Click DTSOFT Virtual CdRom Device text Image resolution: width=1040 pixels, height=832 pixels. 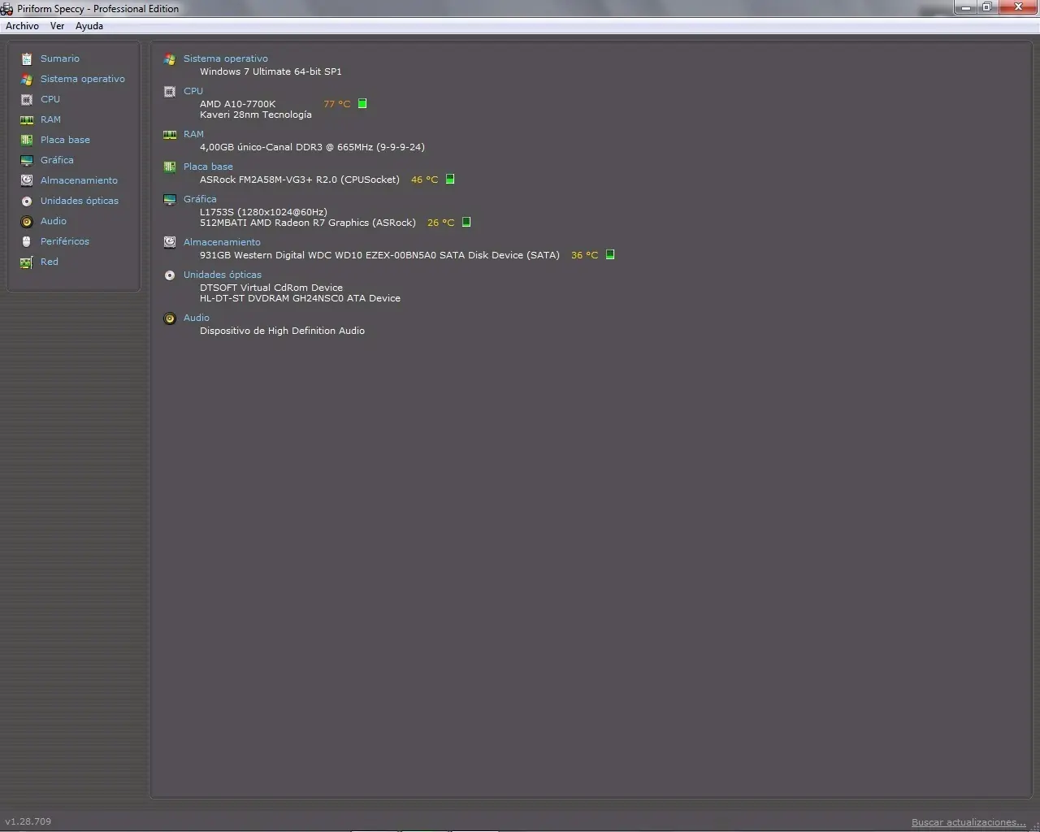271,288
